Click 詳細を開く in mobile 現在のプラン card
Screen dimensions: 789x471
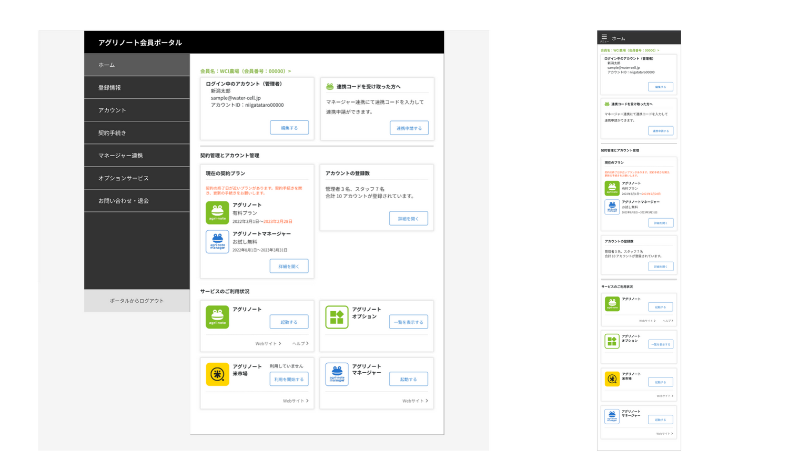(x=661, y=223)
